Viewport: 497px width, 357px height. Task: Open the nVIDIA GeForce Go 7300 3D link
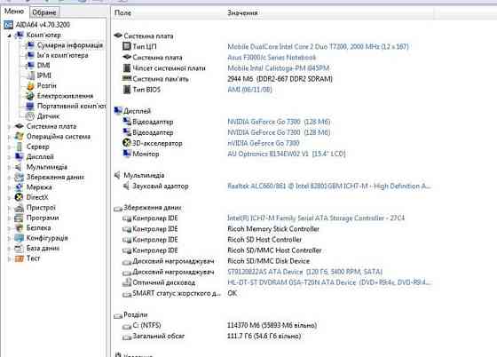point(264,143)
